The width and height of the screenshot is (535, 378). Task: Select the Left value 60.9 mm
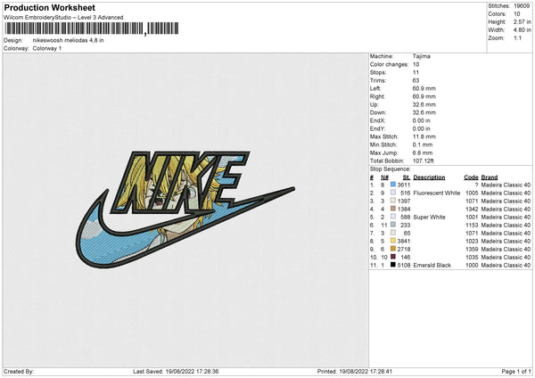[424, 88]
